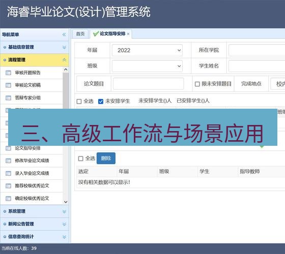The height and width of the screenshot is (254, 285).
Task: Click the icon beside 审核开题报告
Action: pyautogui.click(x=8, y=73)
